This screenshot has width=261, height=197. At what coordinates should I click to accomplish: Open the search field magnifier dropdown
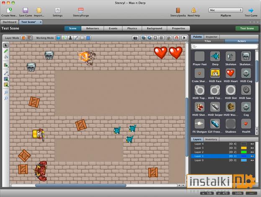pos(194,46)
